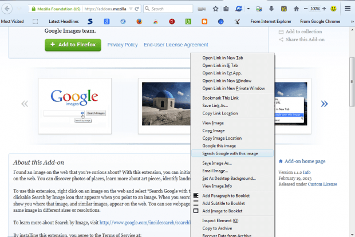Image resolution: width=355 pixels, height=237 pixels.
Task: Click the green padlock site identity icon
Action: click(x=34, y=9)
